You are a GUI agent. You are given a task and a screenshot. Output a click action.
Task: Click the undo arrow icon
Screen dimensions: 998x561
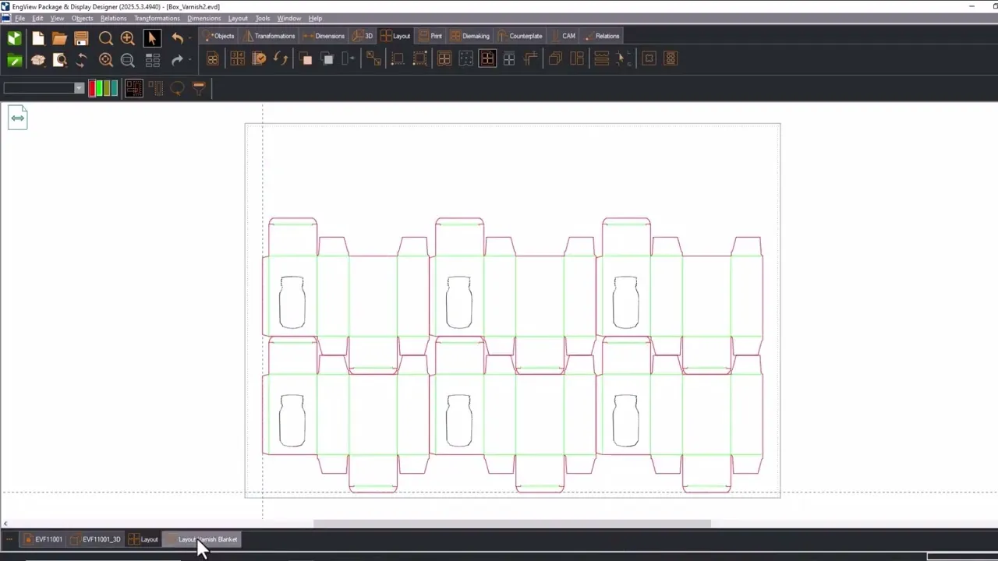[x=177, y=38]
